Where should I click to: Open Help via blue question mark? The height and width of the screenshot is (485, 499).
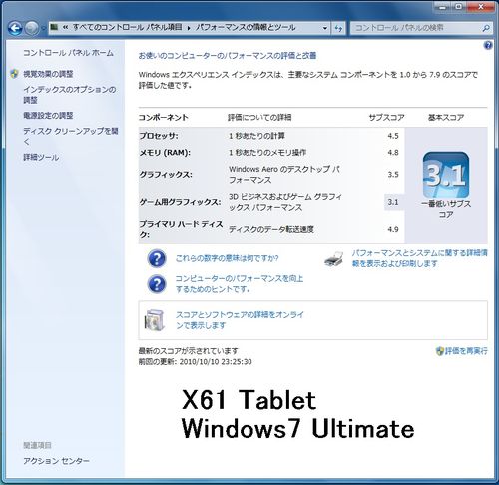pos(488,45)
